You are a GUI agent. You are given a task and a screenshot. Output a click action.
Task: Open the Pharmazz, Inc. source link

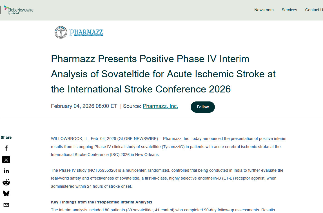click(160, 106)
